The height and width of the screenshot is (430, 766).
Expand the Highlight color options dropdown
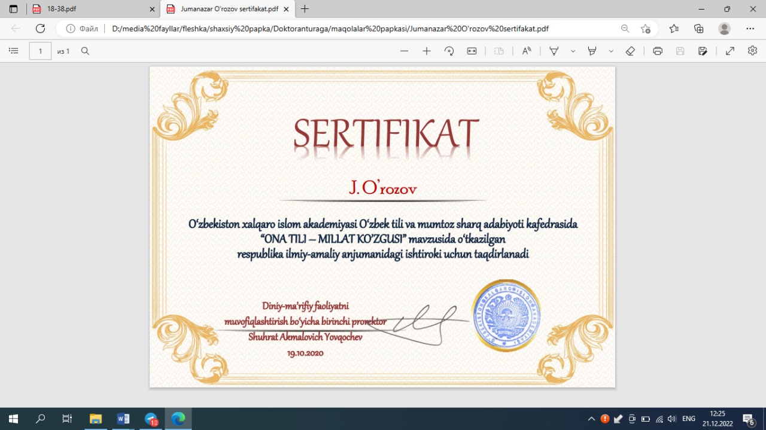611,51
